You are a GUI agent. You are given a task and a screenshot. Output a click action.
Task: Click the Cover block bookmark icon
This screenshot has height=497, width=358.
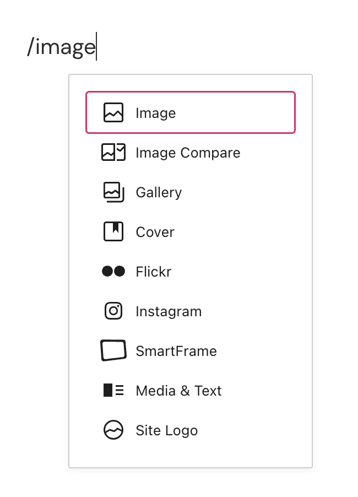(113, 232)
